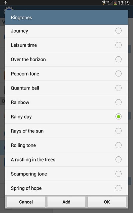Viewport: 133px width, 213px height.
Task: Select Rainbow ringtone radio button
Action: (118, 102)
